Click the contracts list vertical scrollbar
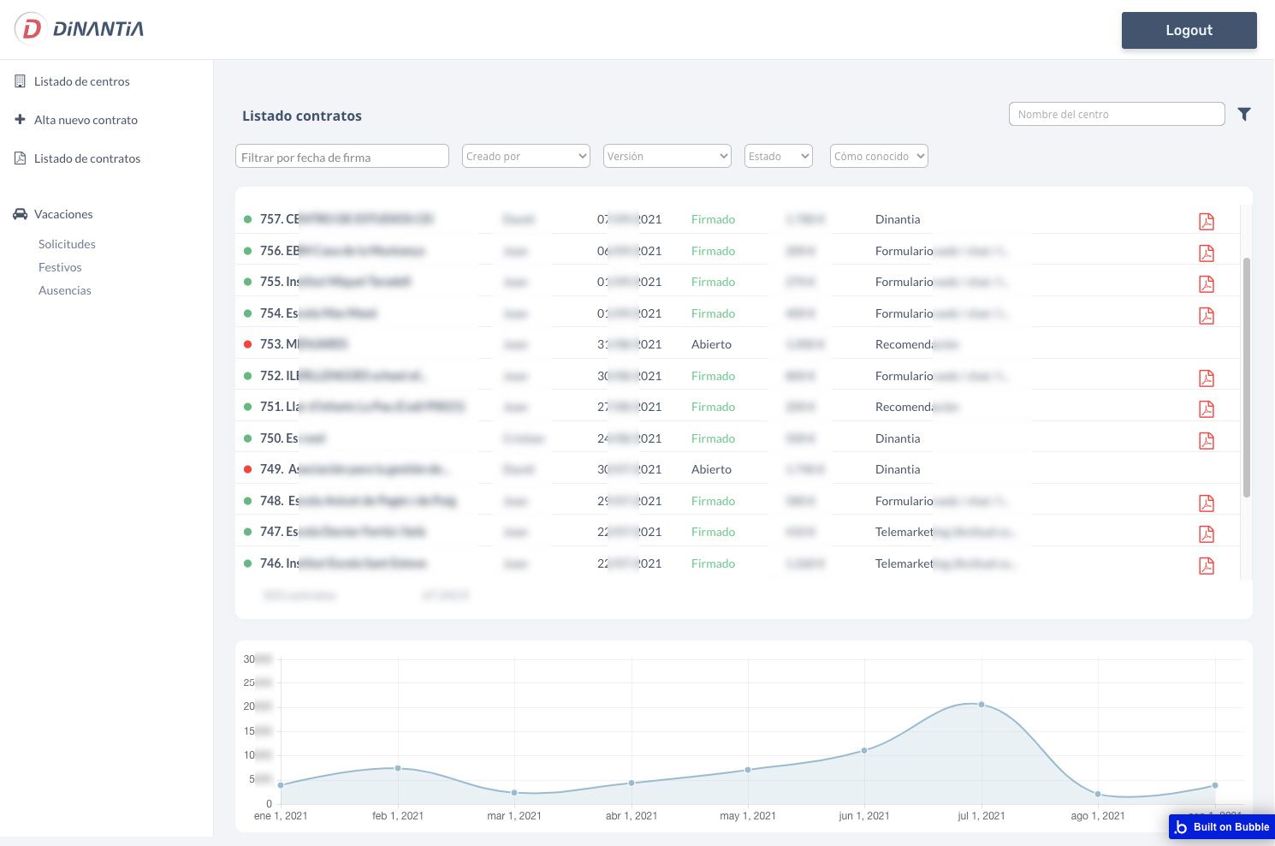This screenshot has width=1275, height=846. pos(1246,377)
